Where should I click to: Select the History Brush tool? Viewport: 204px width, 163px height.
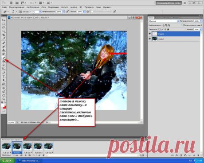point(4,54)
